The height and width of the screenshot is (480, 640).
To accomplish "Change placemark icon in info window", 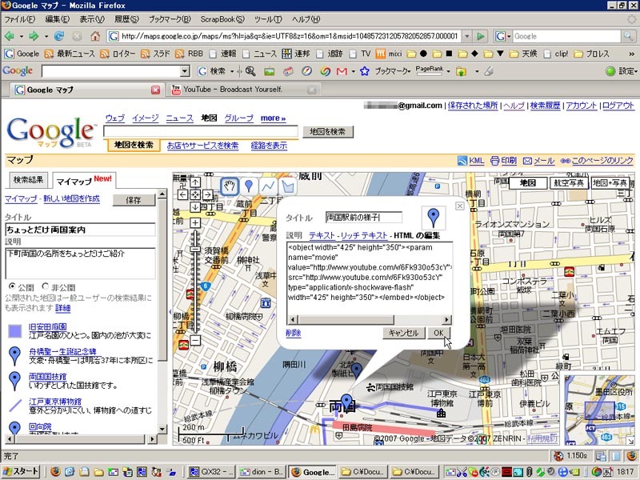I will point(433,217).
